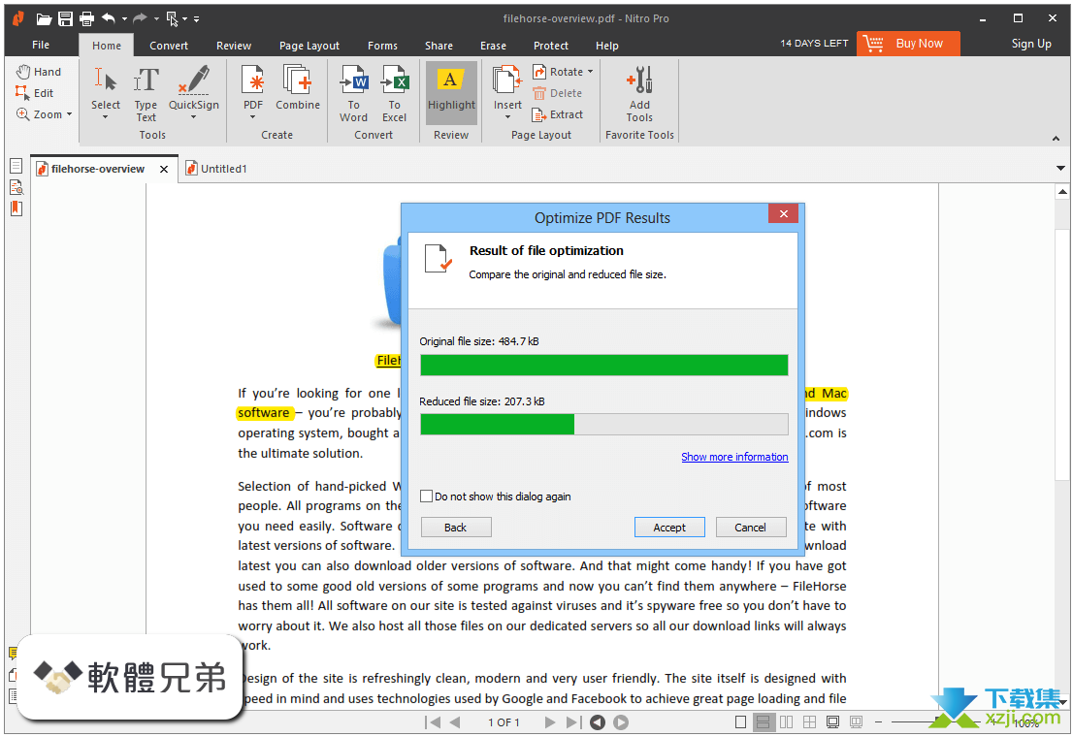Go to the previous page
The width and height of the screenshot is (1073, 737).
(455, 721)
